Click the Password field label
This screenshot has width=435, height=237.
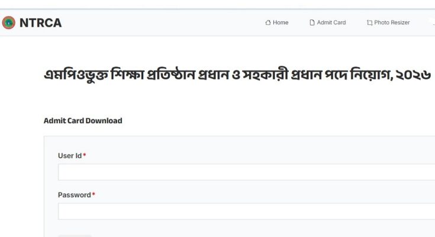coord(74,195)
